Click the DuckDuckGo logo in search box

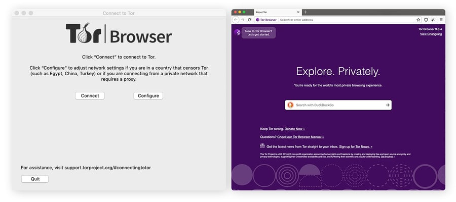290,105
